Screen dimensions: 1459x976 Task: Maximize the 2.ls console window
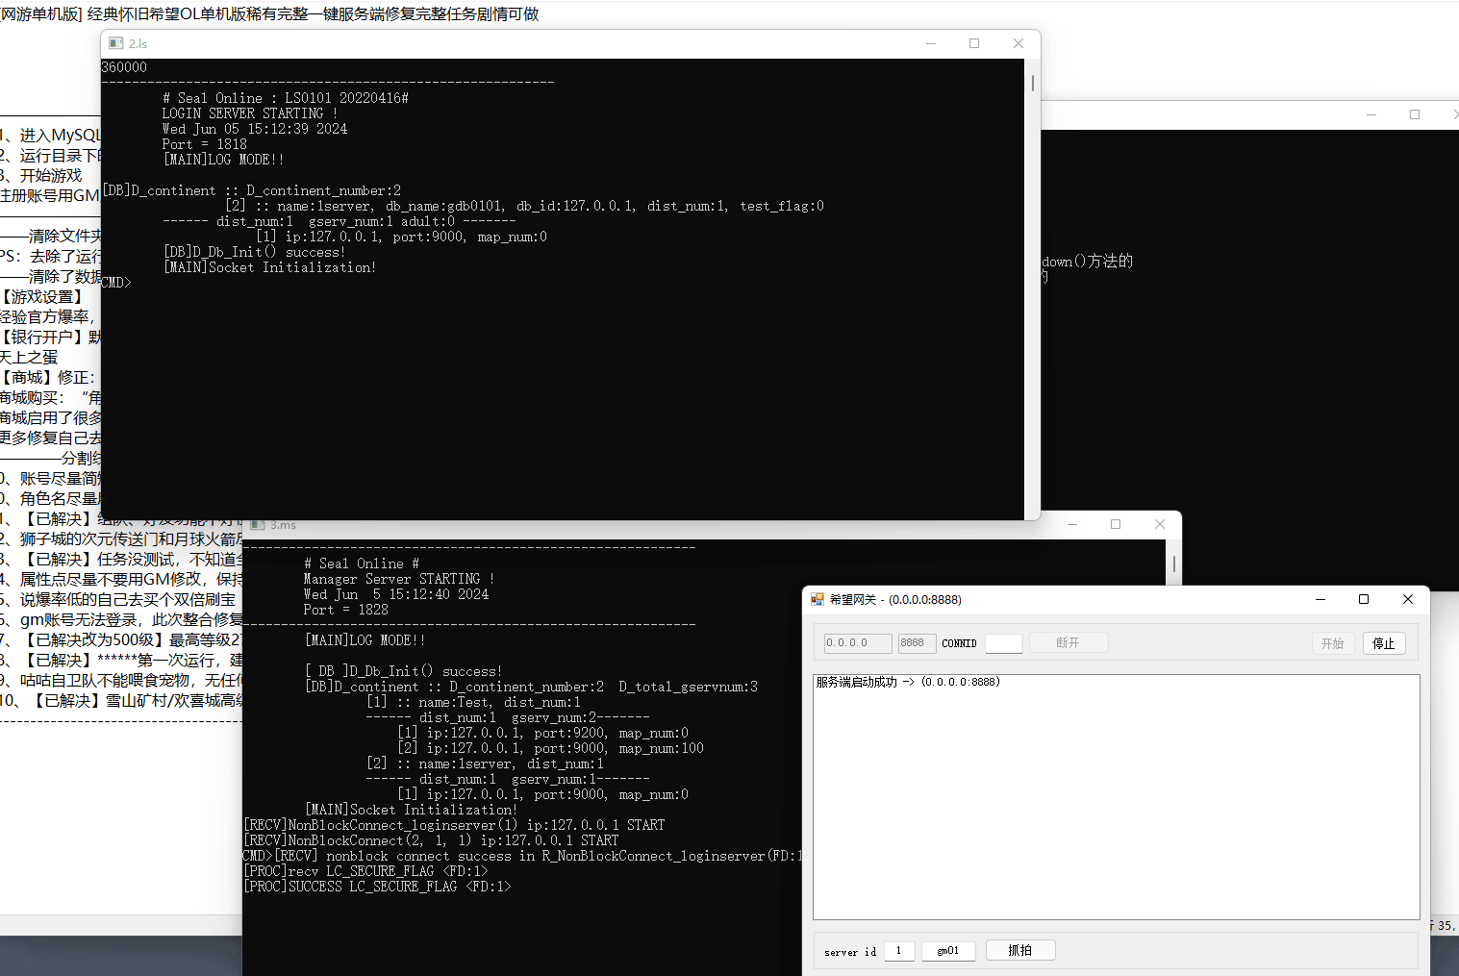pyautogui.click(x=974, y=43)
